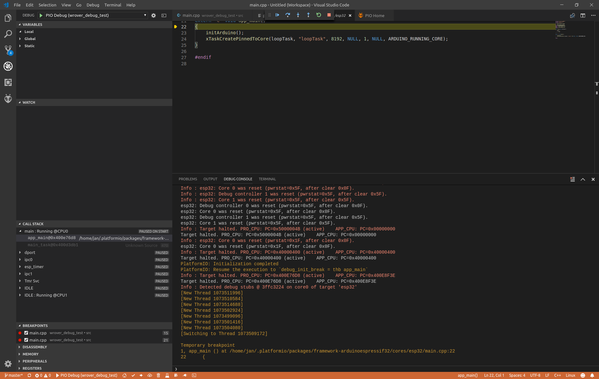Open launch.json with the debug gear icon

point(154,15)
